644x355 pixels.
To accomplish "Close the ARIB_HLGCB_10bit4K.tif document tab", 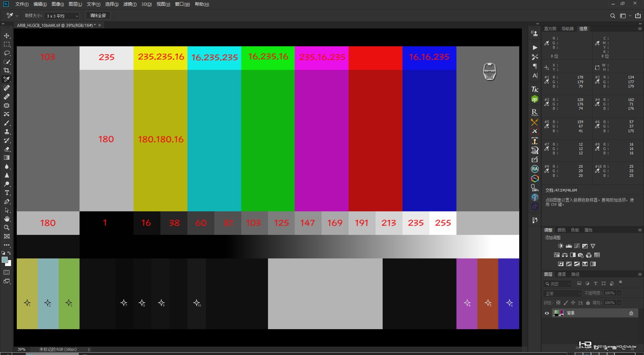I will 100,25.
